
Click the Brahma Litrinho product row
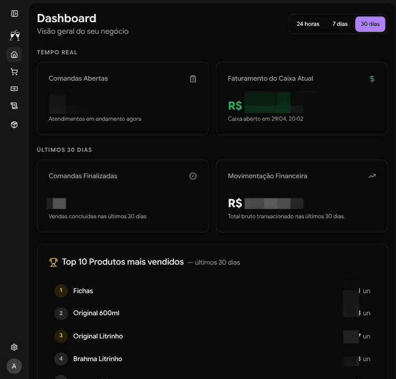(x=212, y=359)
